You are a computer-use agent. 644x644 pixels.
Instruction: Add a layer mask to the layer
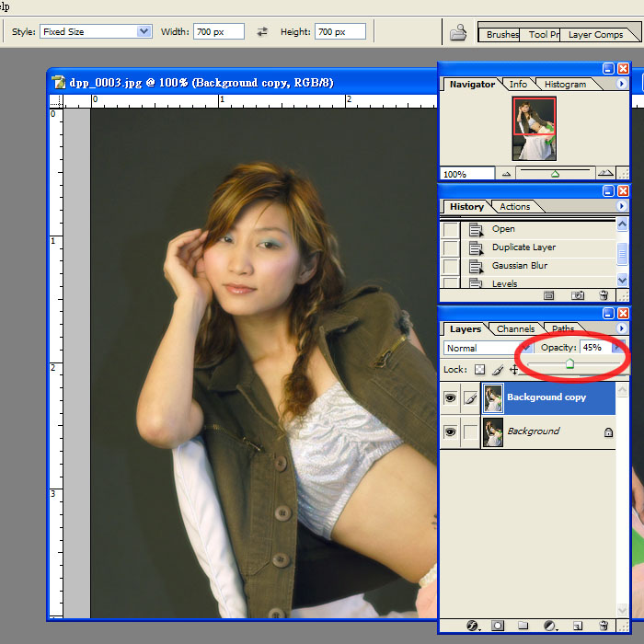pos(498,626)
